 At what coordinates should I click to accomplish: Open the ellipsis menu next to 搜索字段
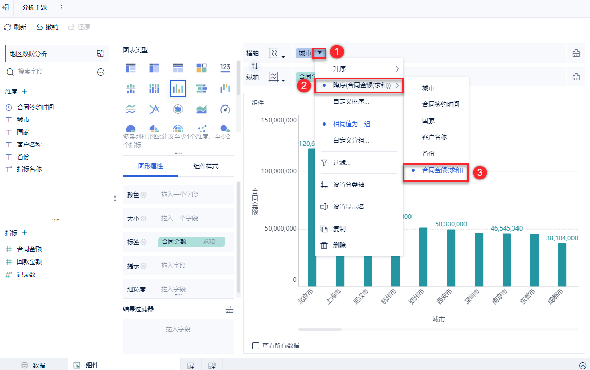pos(101,72)
